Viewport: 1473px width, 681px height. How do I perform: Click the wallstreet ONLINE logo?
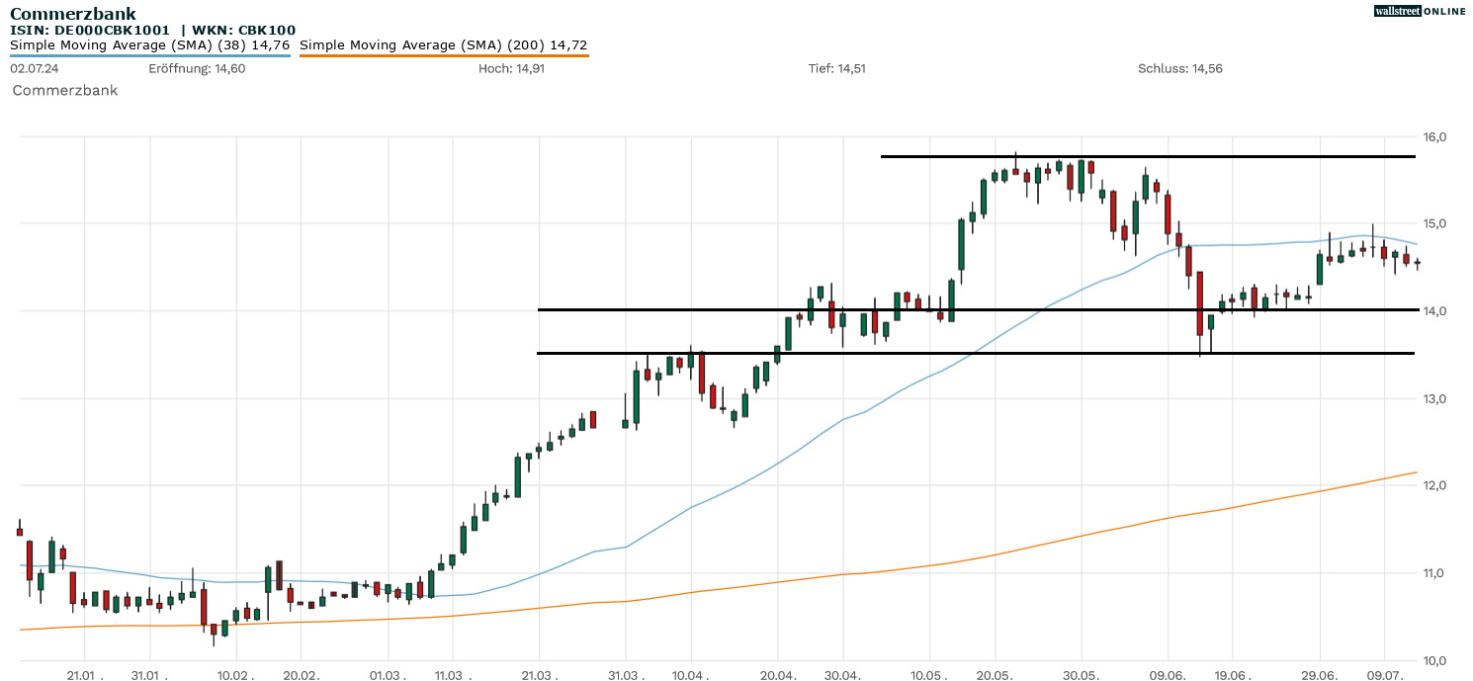pyautogui.click(x=1420, y=11)
